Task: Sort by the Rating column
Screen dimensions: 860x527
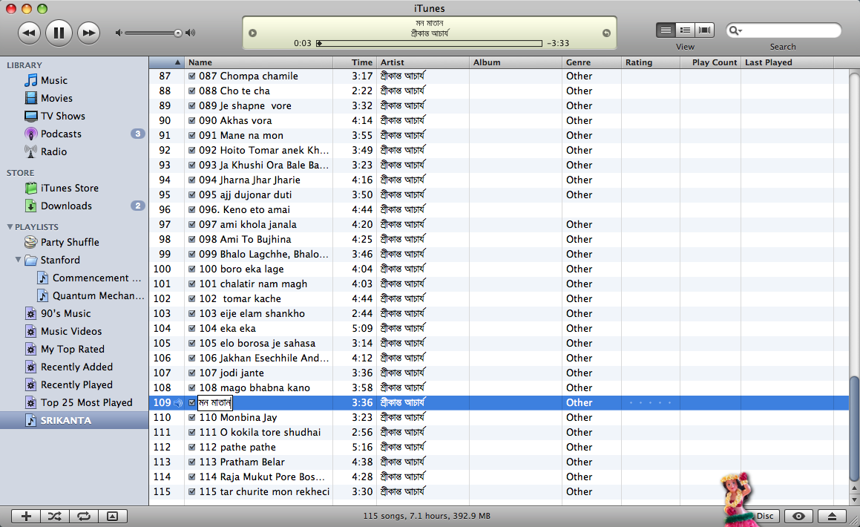Action: click(651, 62)
